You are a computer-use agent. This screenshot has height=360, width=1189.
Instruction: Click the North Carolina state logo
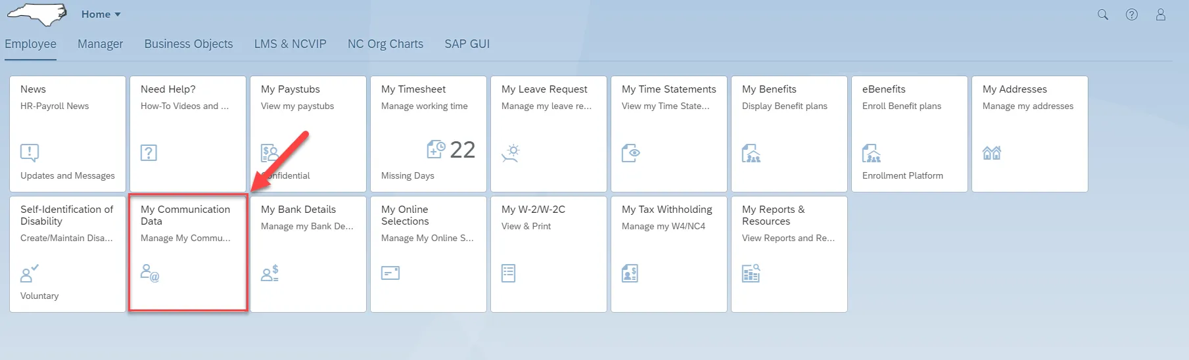(37, 14)
